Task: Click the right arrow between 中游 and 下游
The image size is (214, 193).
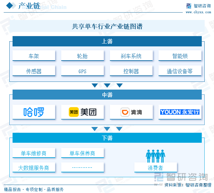Action: pos(119,129)
